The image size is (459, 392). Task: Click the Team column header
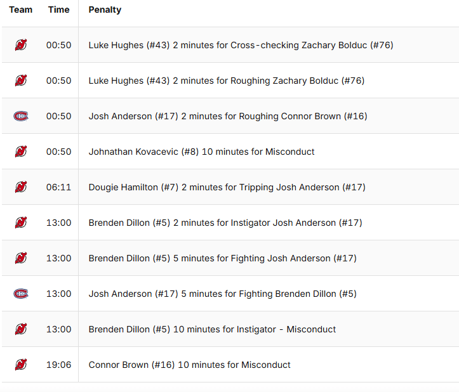[20, 10]
